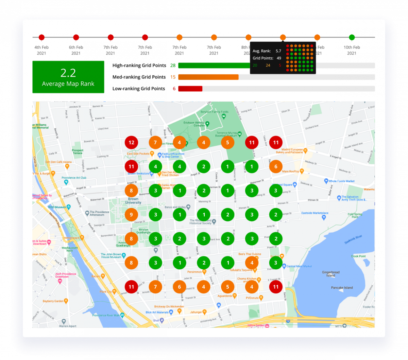
Task: Click the green 10th Feb 2021 timeline marker
Action: pos(352,37)
